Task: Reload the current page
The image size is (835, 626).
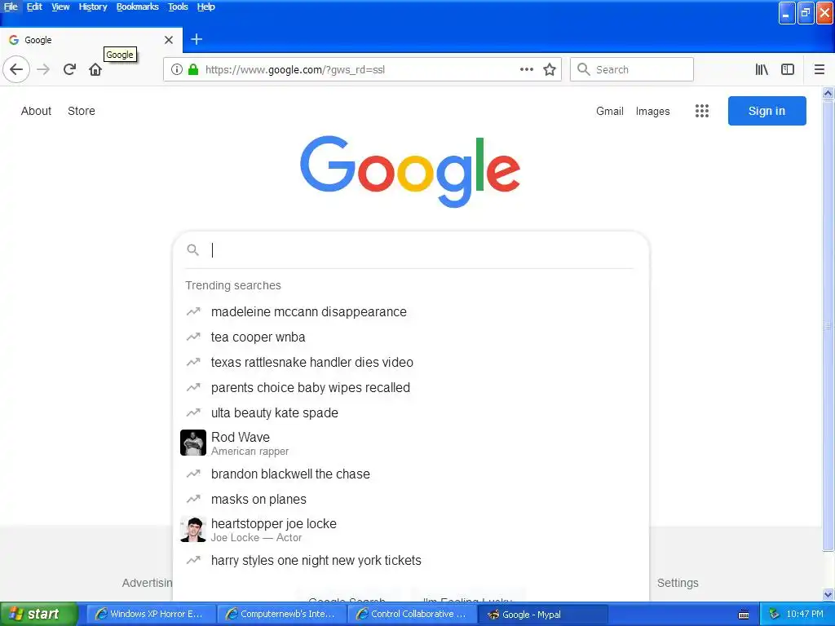Action: 69,69
